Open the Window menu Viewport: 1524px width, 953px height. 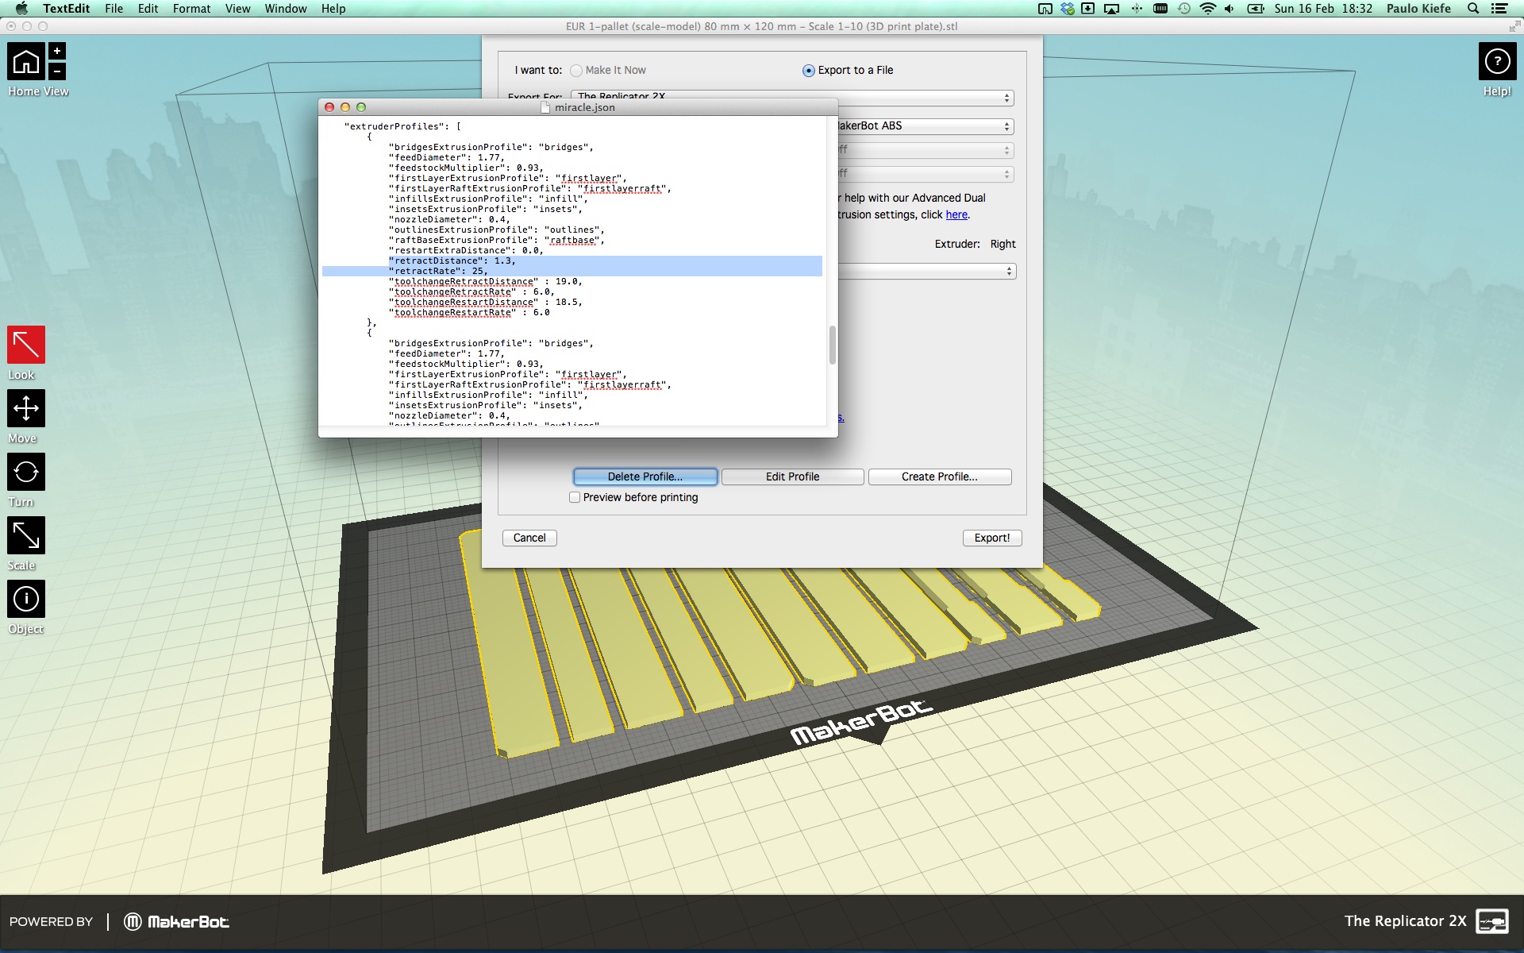click(x=286, y=9)
